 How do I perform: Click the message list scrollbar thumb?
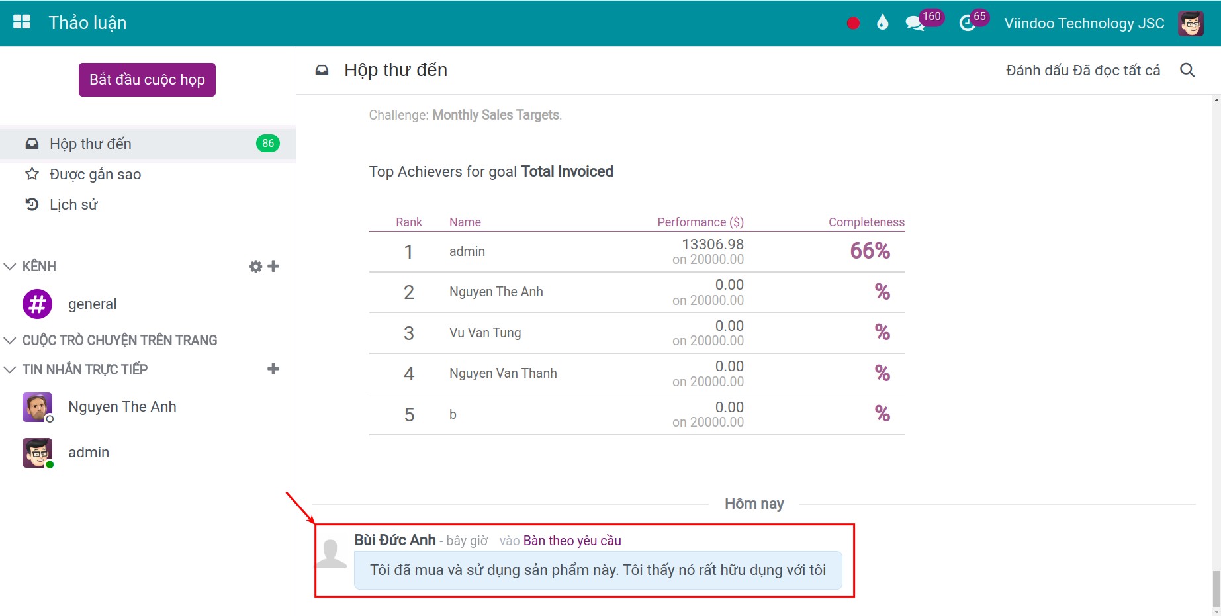(1216, 590)
